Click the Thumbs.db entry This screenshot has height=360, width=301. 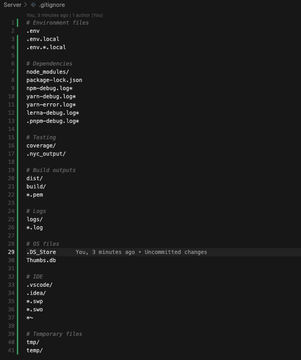[41, 260]
